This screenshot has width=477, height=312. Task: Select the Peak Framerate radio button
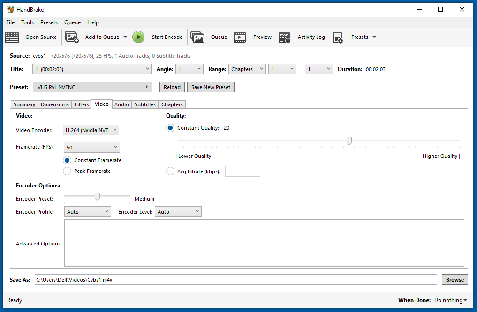click(67, 171)
